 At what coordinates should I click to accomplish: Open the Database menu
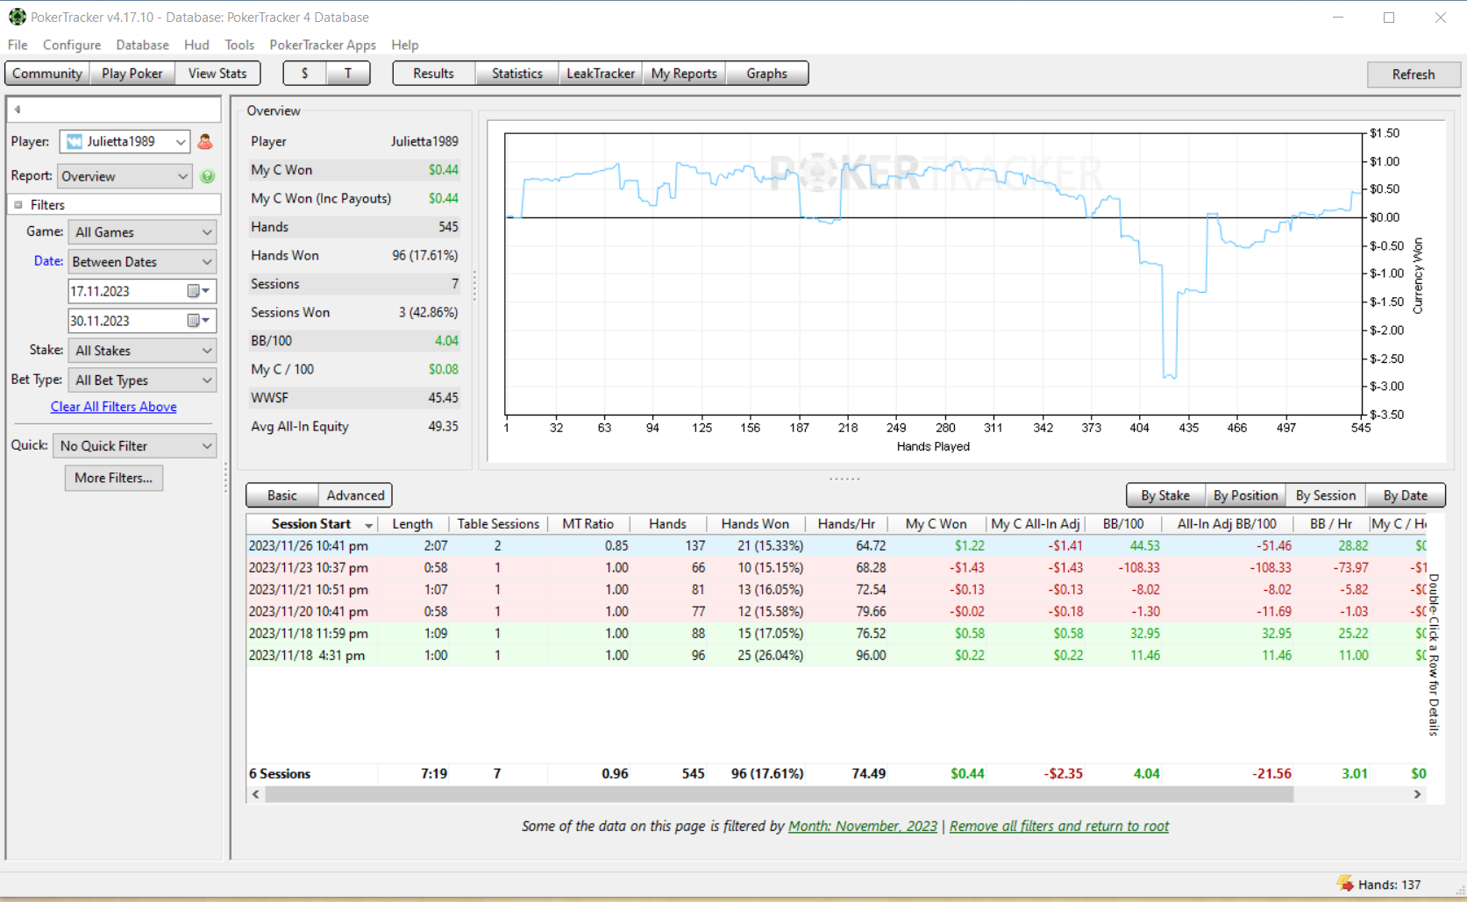click(142, 45)
